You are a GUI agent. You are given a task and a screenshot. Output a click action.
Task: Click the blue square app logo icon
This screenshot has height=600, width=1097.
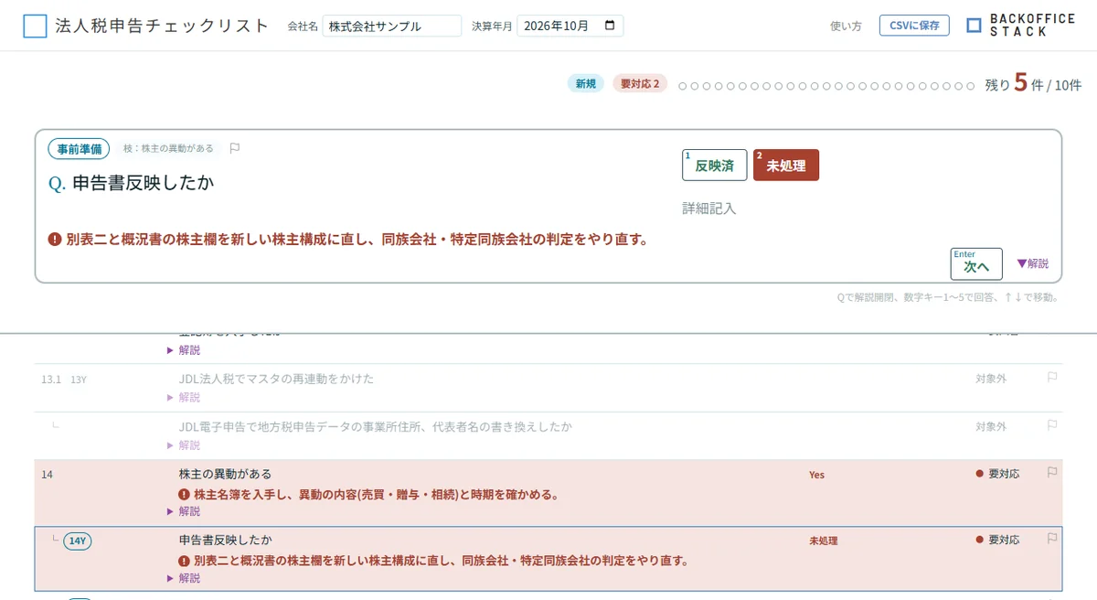coord(35,26)
